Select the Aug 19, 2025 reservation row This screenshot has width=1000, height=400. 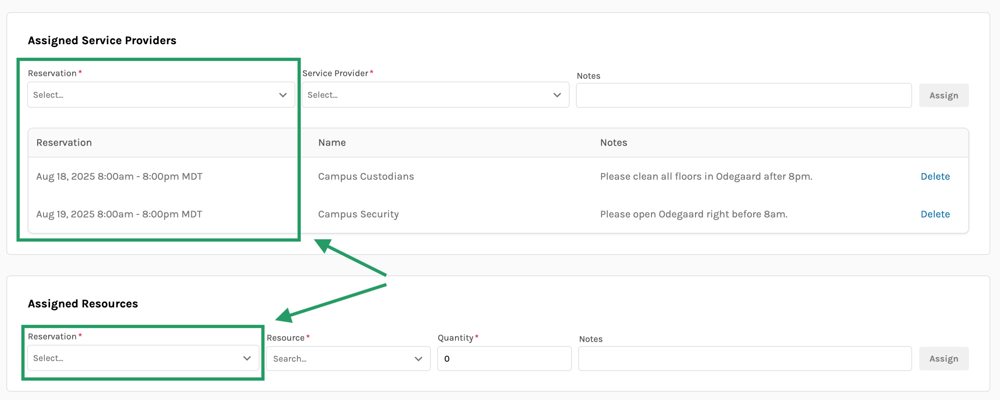click(119, 214)
